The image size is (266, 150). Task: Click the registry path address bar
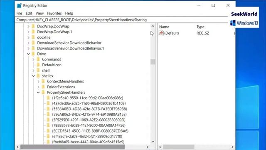[x=122, y=20]
